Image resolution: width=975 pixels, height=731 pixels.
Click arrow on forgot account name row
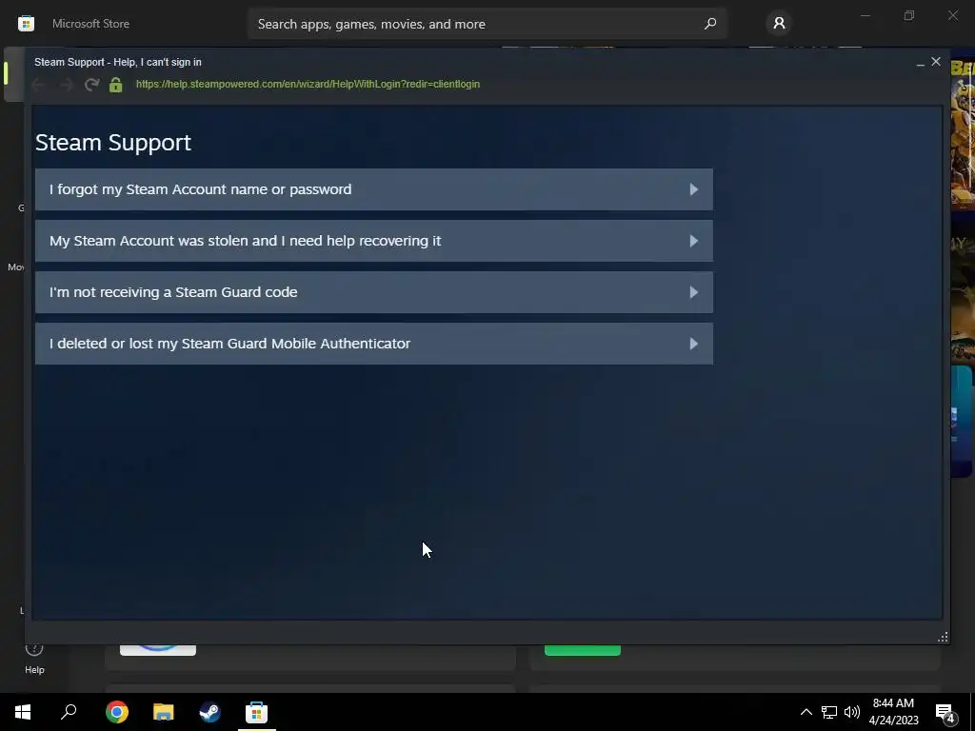point(694,189)
